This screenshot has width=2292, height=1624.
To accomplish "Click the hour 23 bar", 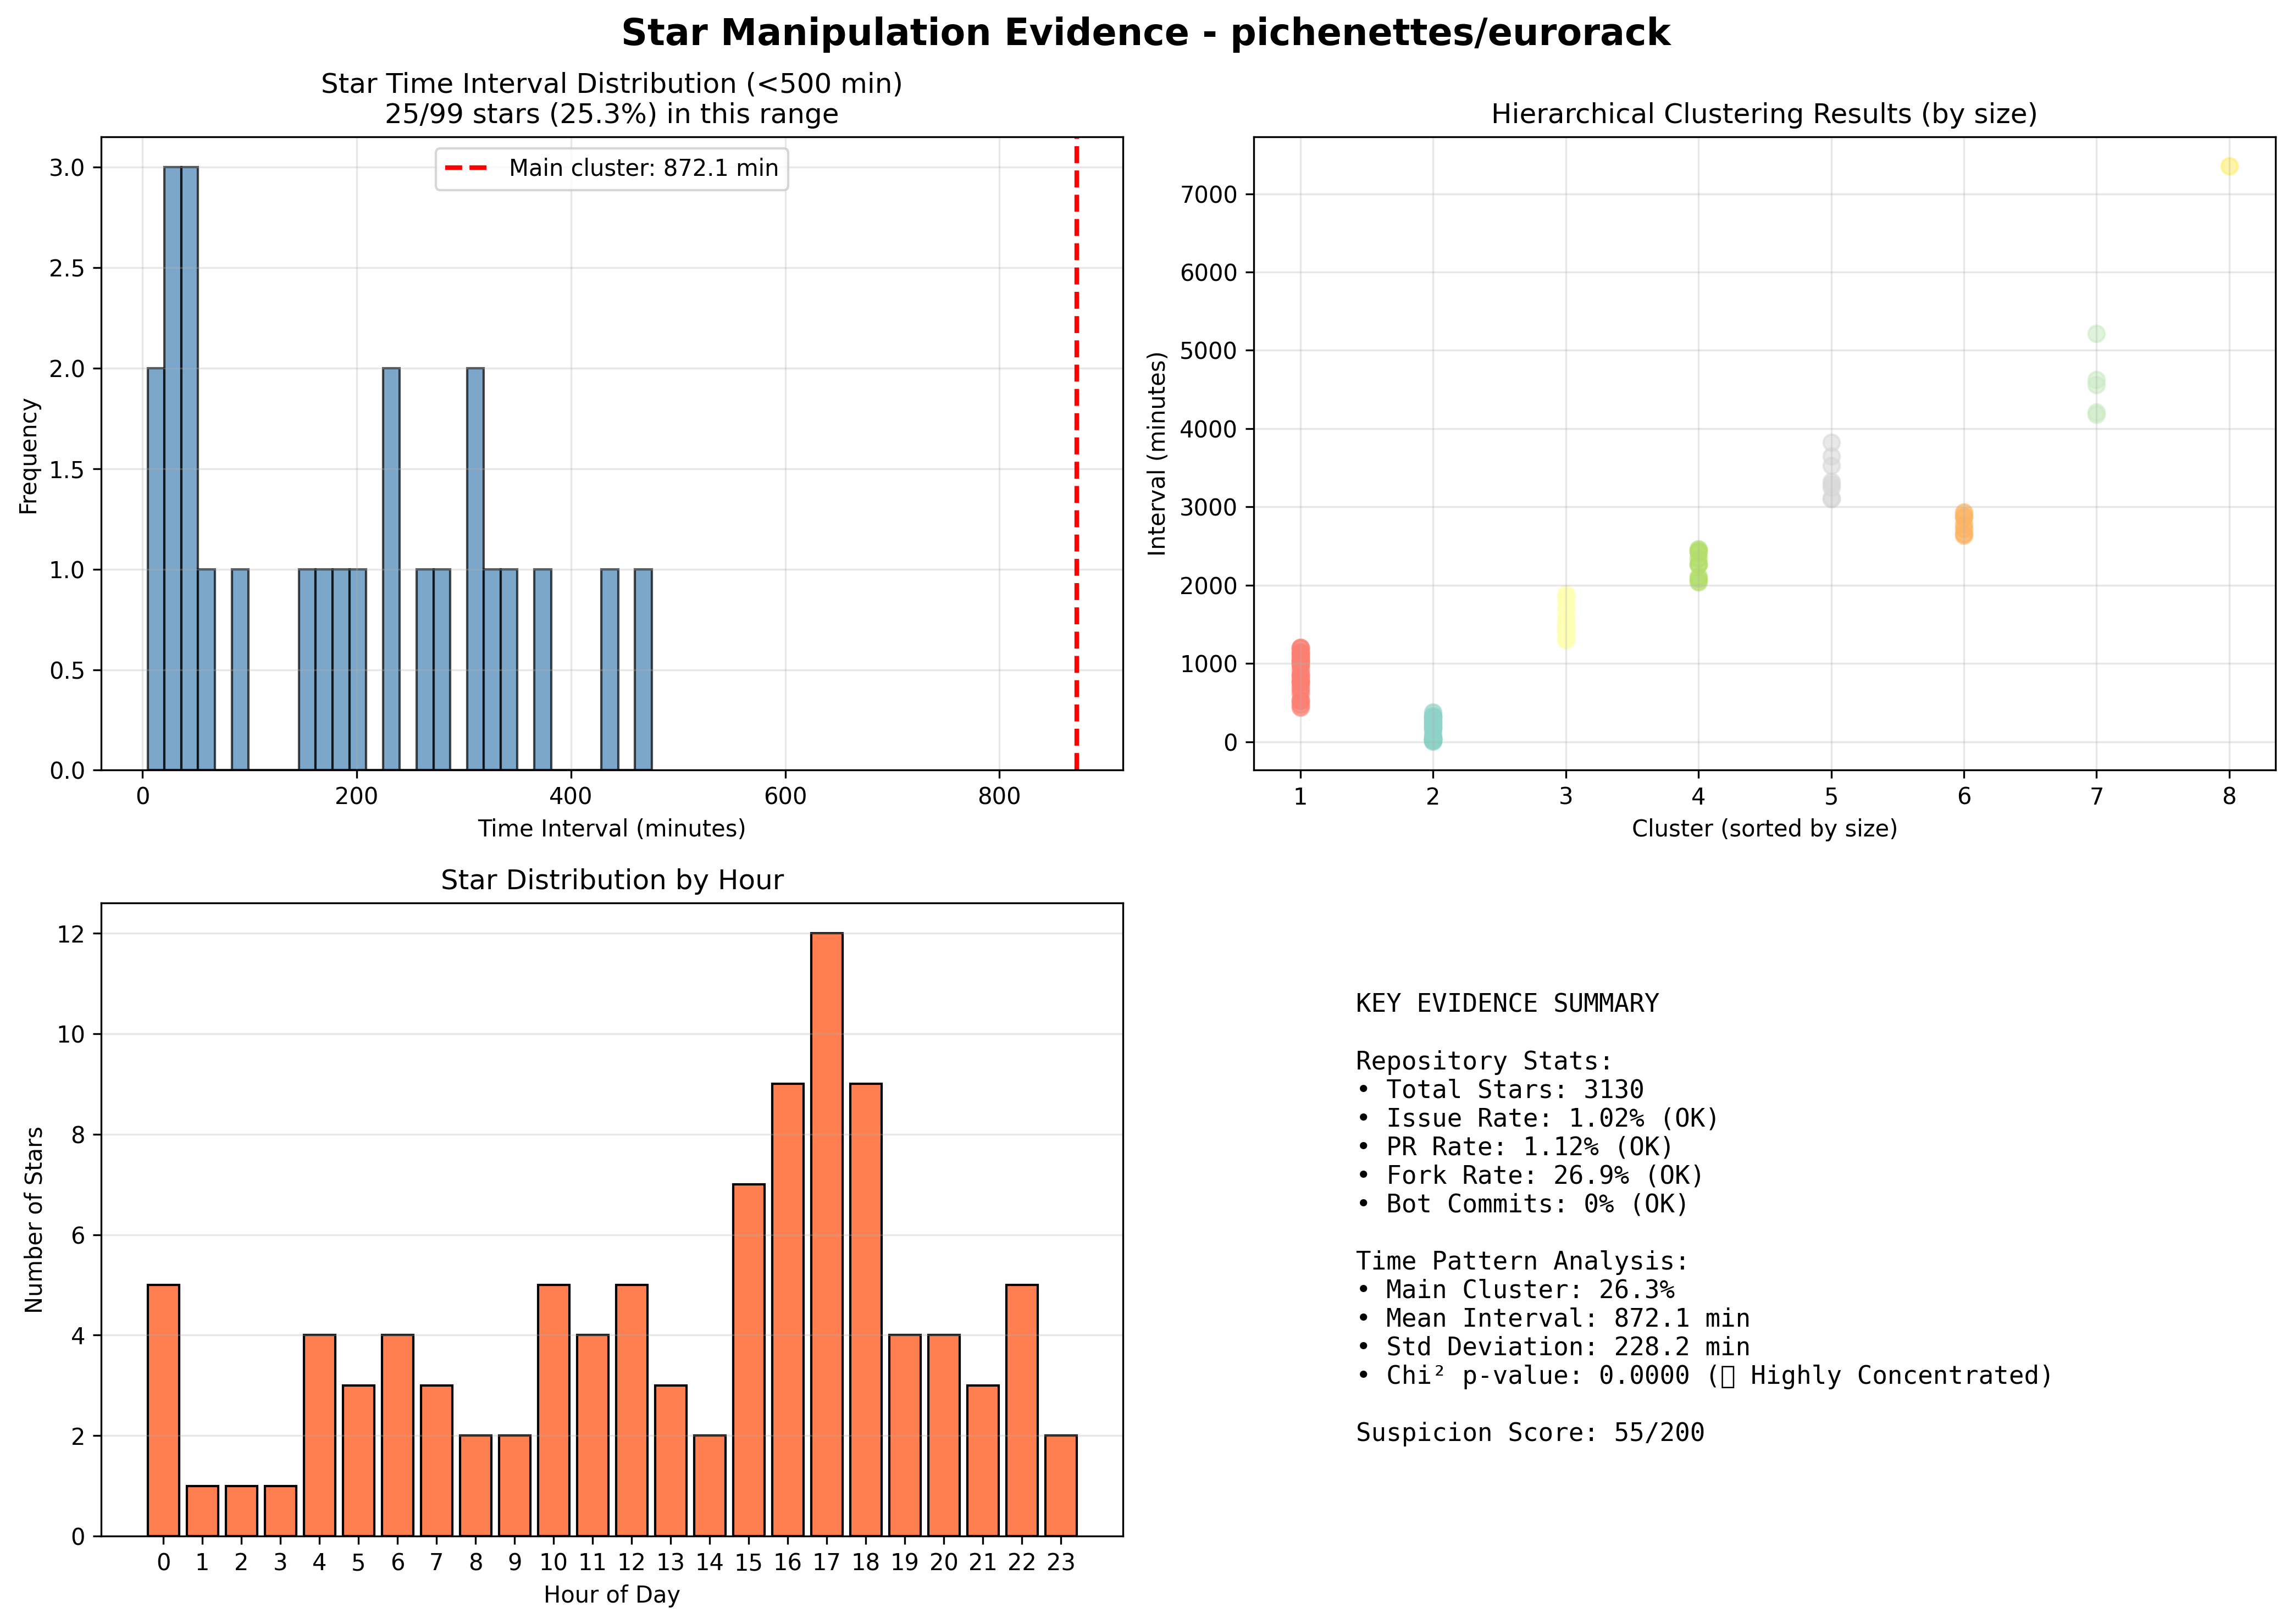I will pyautogui.click(x=1061, y=1485).
